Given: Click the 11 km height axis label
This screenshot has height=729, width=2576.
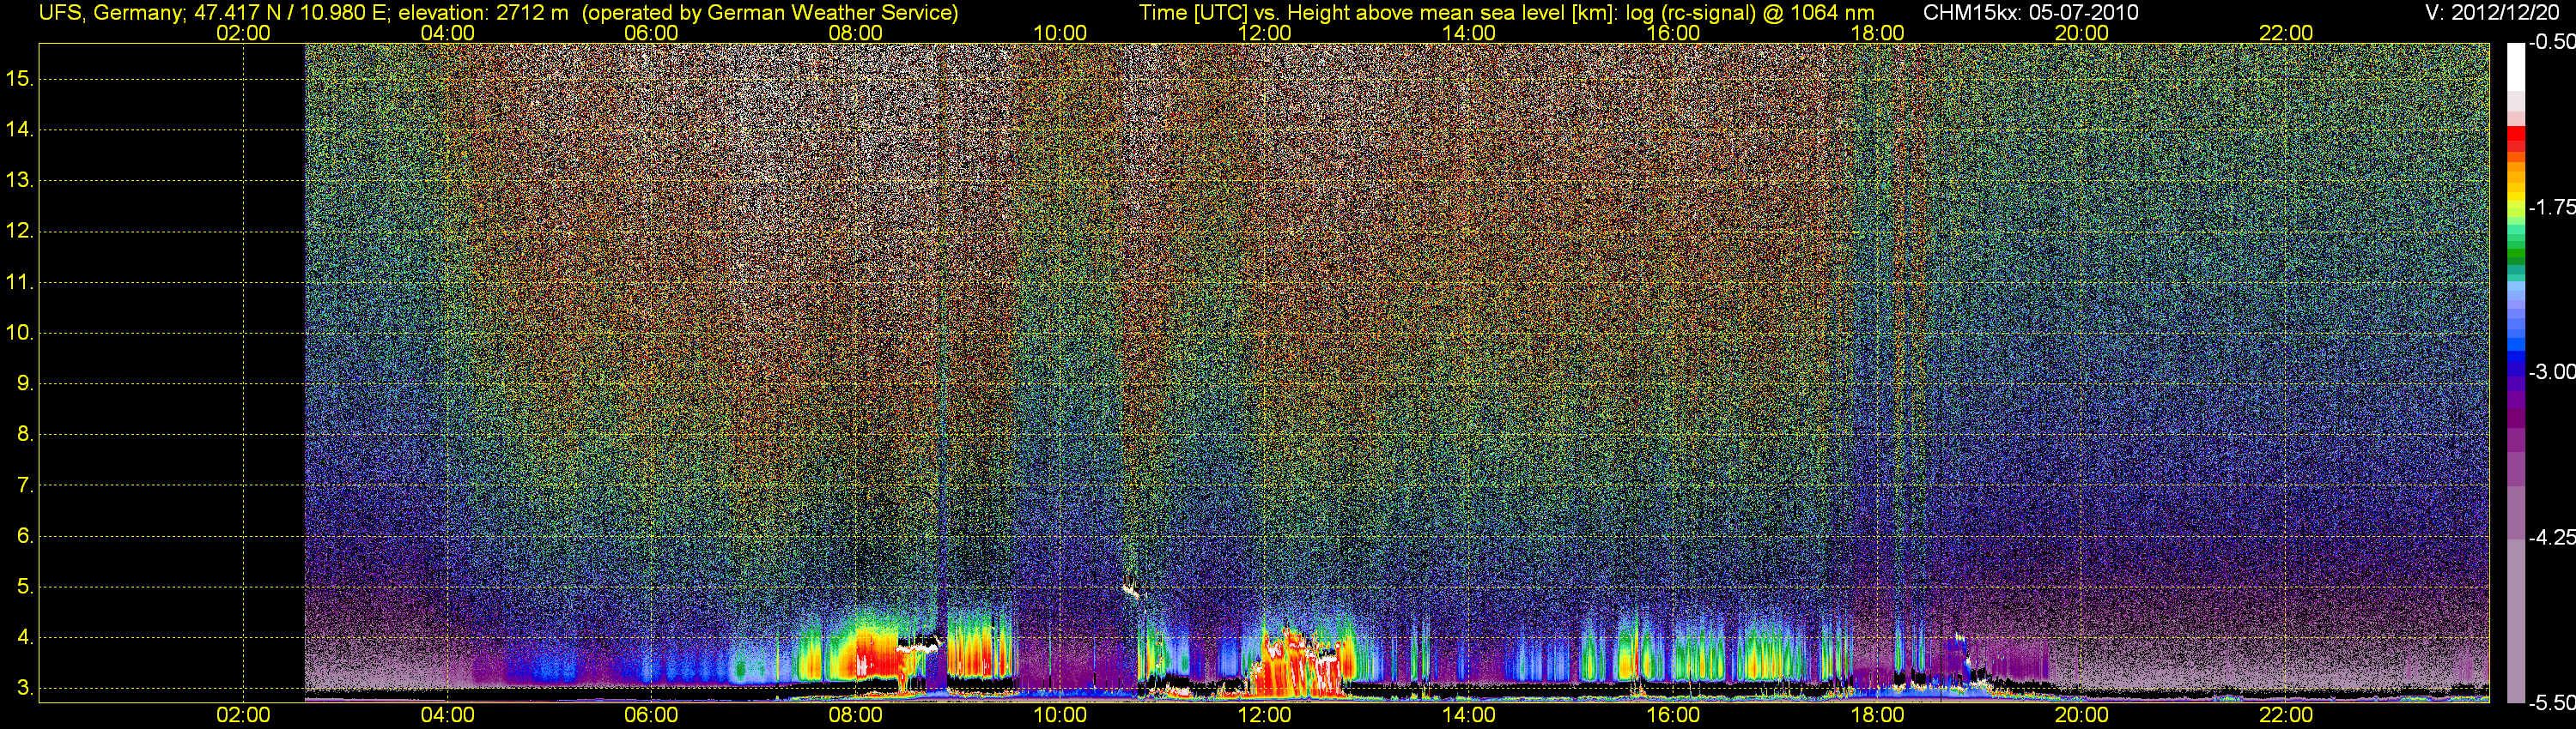Looking at the screenshot, I should [x=20, y=283].
